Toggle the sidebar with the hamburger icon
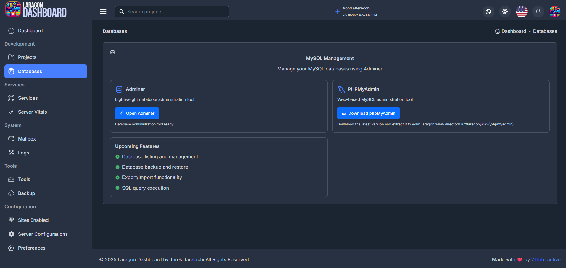 point(103,12)
